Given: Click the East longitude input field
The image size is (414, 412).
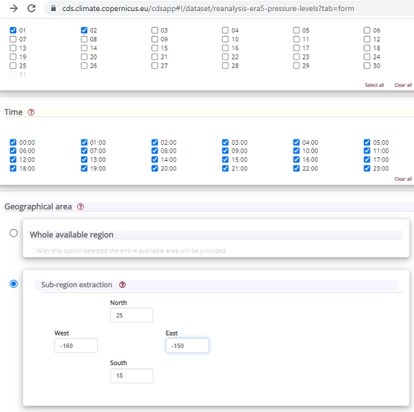Looking at the screenshot, I should click(187, 346).
